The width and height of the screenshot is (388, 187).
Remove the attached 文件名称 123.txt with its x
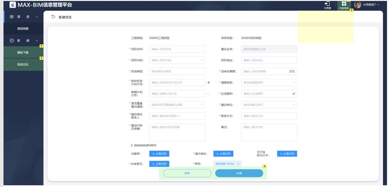[x=238, y=164]
